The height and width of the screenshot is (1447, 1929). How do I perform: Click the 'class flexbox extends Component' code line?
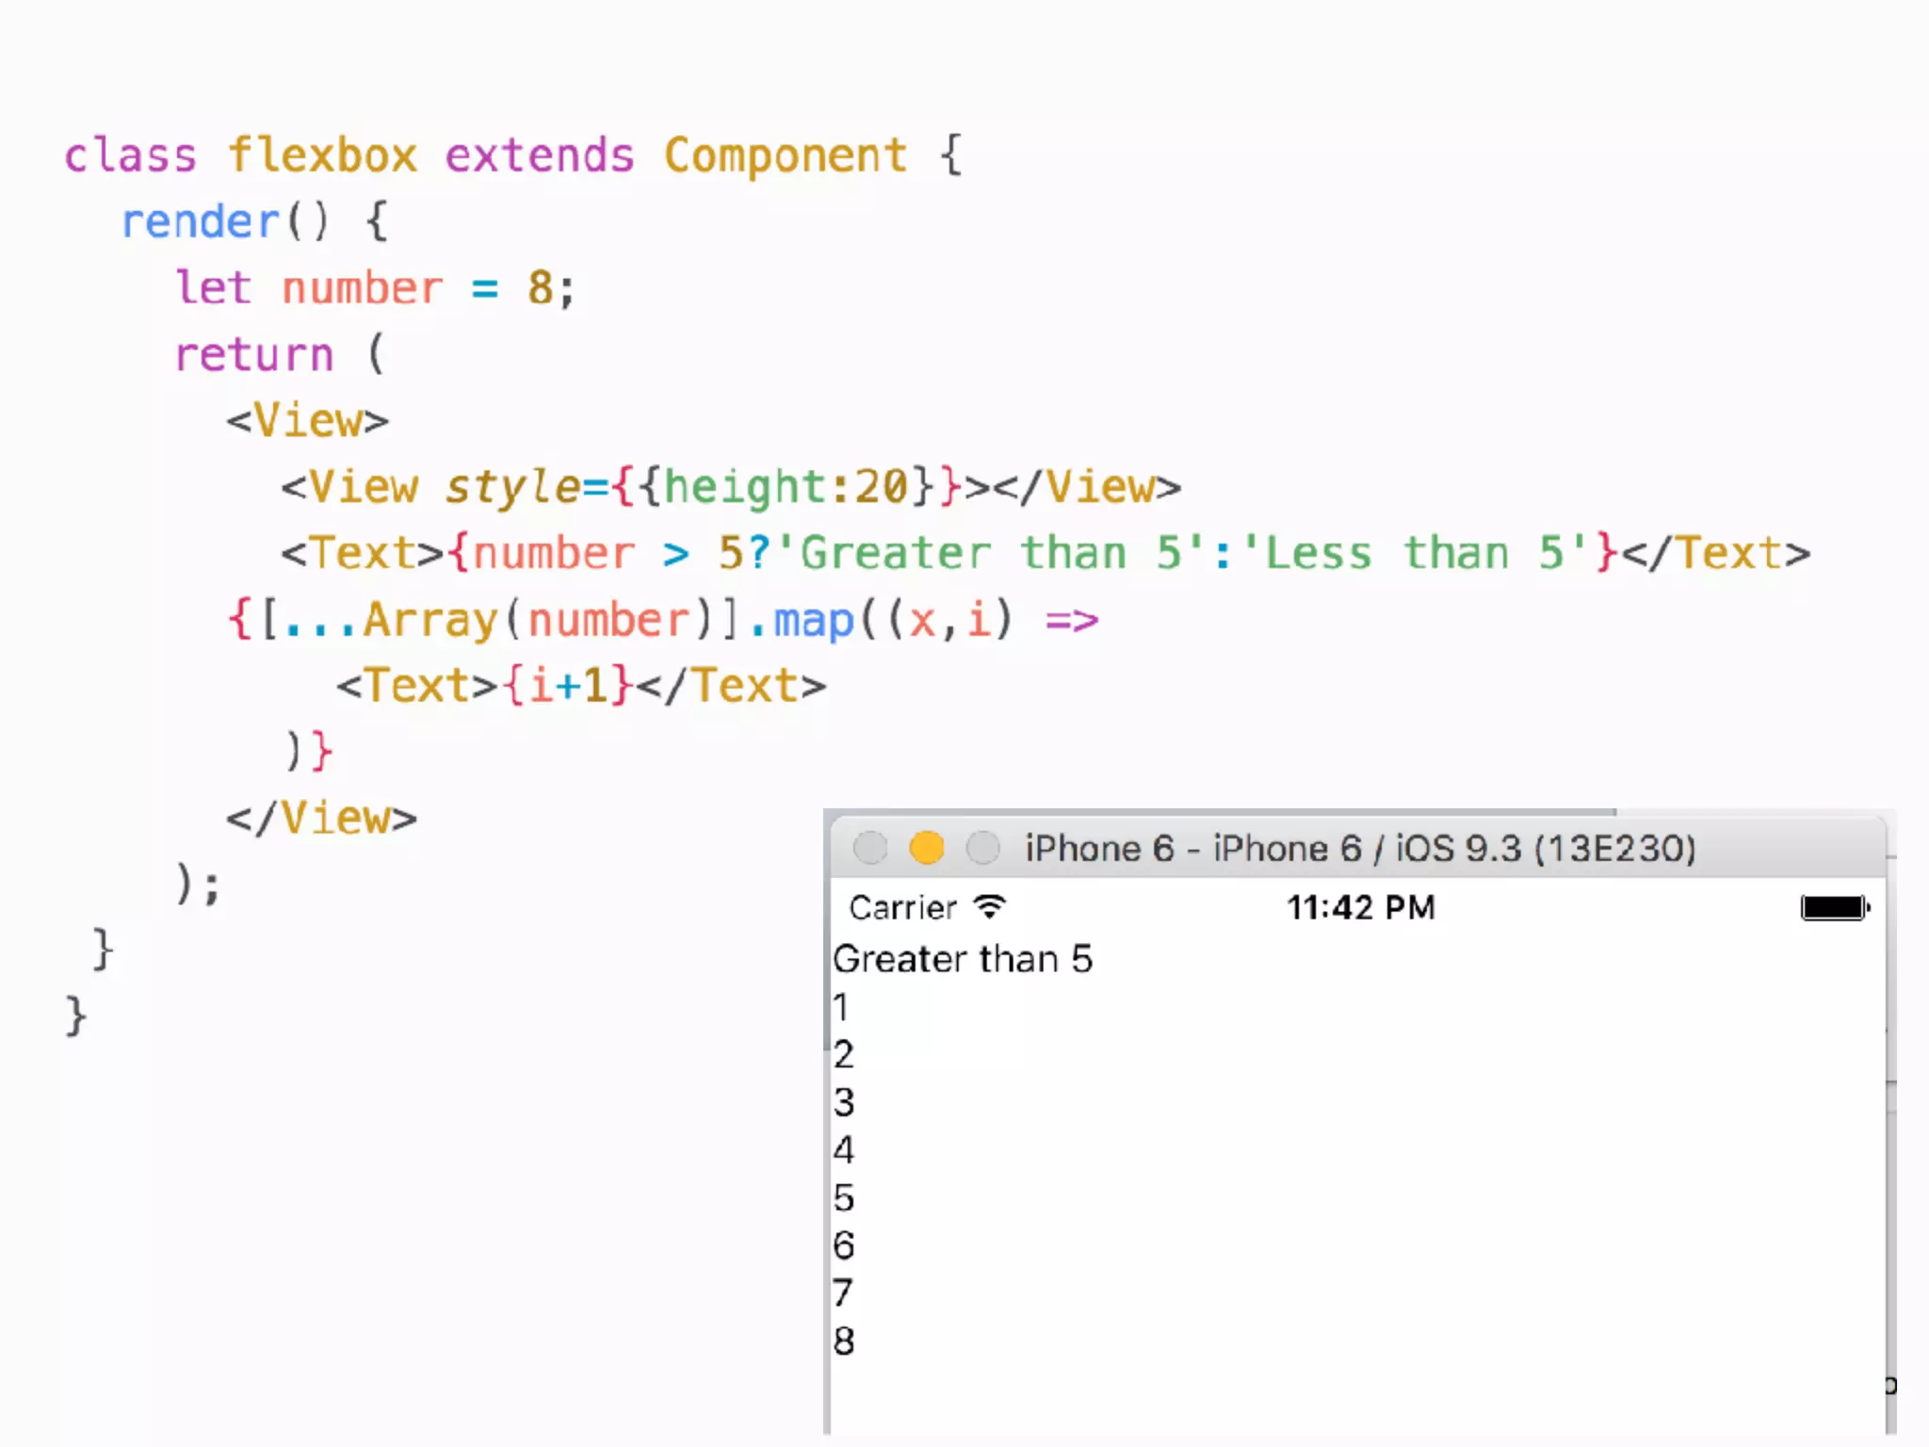[x=513, y=155]
